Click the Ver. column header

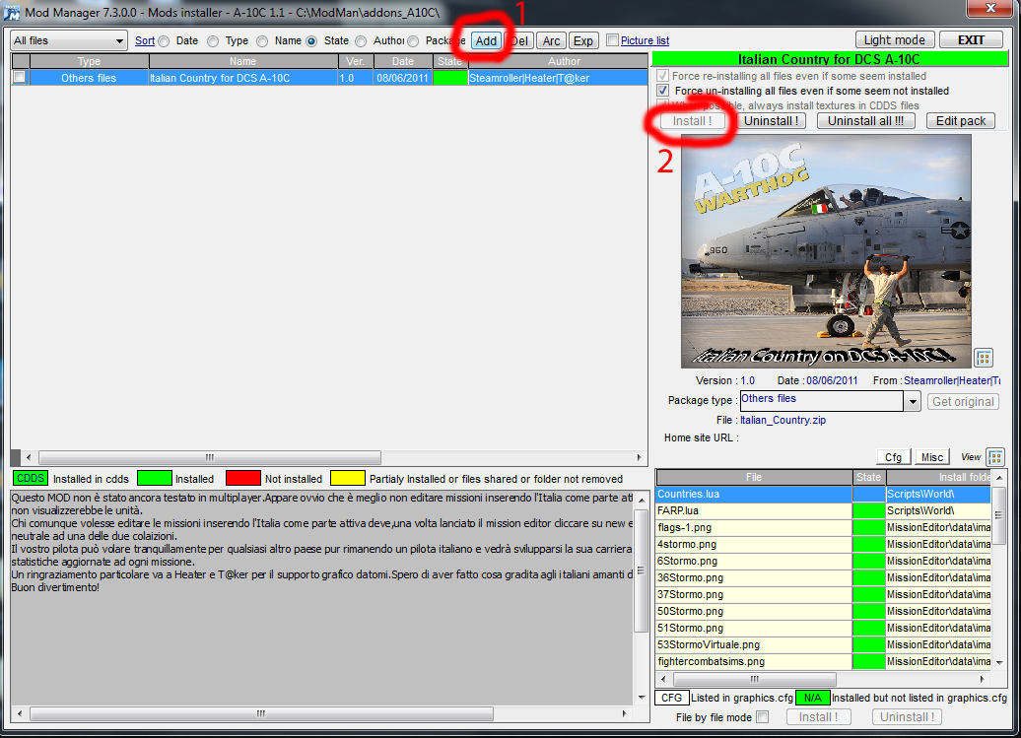(x=355, y=61)
